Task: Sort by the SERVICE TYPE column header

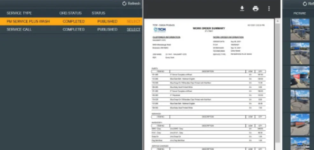Action: [19, 13]
